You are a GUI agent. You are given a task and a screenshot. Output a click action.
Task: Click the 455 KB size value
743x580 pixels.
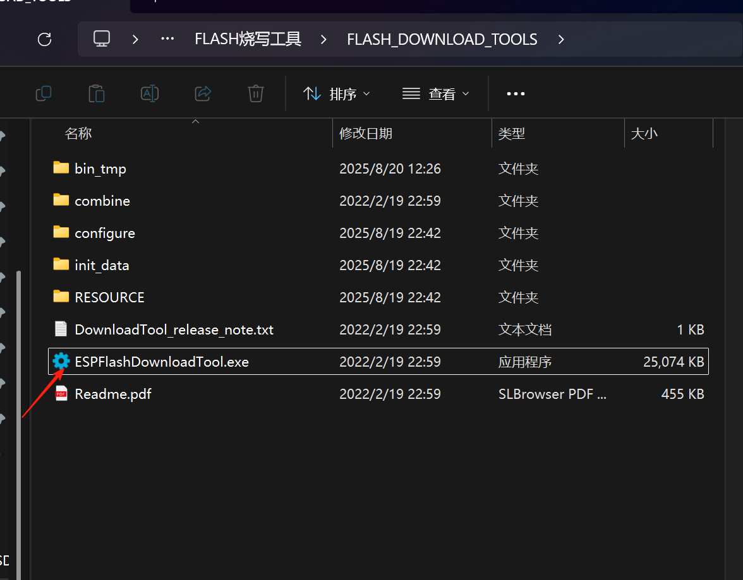tap(682, 394)
